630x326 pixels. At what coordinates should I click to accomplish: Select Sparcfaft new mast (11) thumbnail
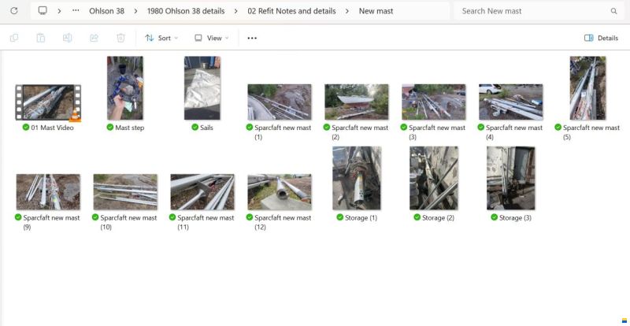pyautogui.click(x=202, y=191)
